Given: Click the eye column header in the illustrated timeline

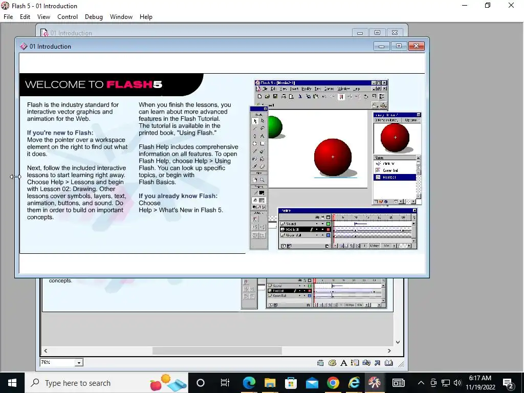Looking at the screenshot, I should 317,217.
